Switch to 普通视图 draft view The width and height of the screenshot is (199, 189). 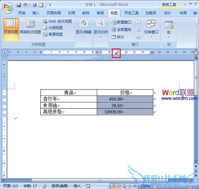click(53, 34)
